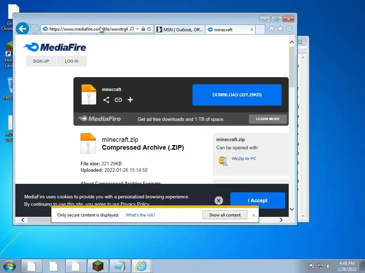Screen dimensions: 365x273
Task: Open a new blank tab
Action: tap(260, 30)
